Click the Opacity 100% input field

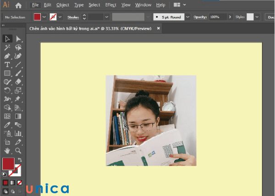pos(216,17)
